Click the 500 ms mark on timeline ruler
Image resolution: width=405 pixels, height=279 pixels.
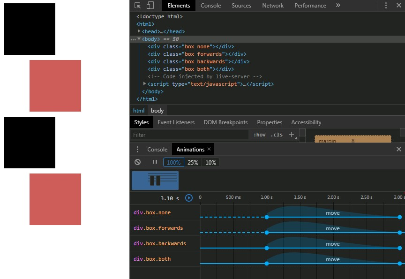pyautogui.click(x=233, y=197)
